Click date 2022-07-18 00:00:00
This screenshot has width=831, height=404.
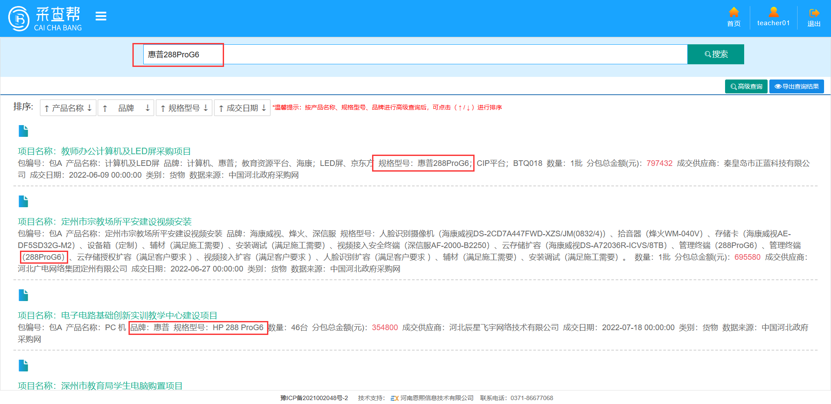tap(638, 328)
